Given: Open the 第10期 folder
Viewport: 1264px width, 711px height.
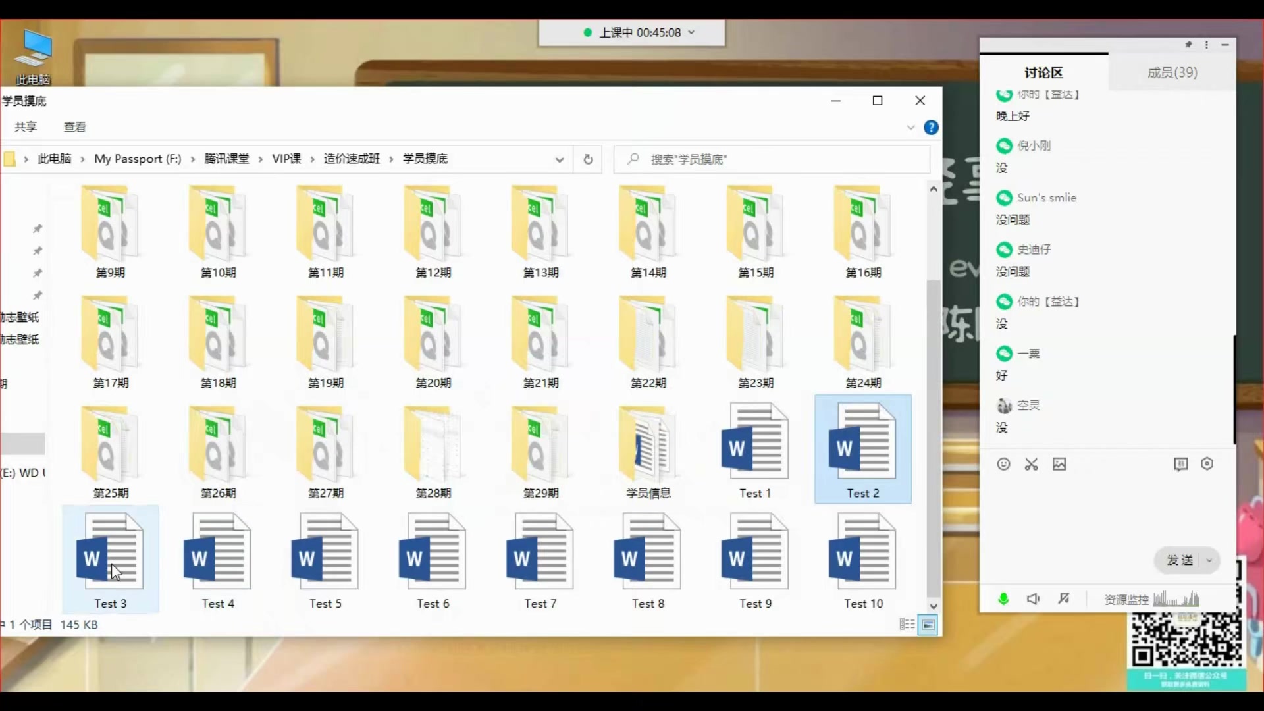Looking at the screenshot, I should click(218, 232).
